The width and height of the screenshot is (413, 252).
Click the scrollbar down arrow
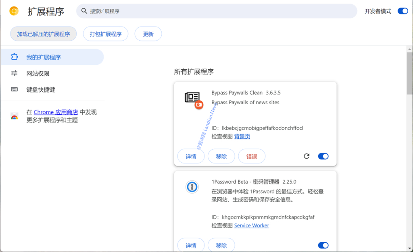pos(410,248)
